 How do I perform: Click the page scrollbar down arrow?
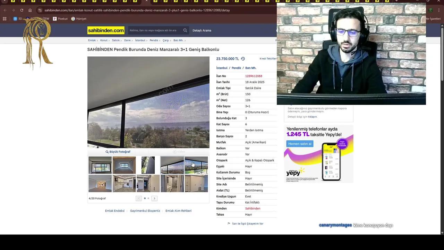(x=442, y=232)
